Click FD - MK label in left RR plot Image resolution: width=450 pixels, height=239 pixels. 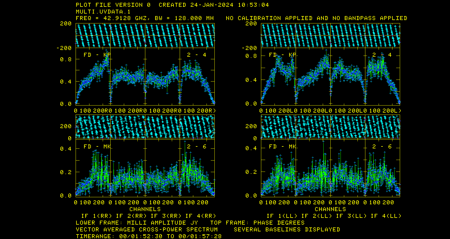97,146
